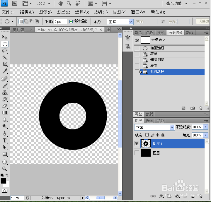The height and width of the screenshot is (202, 211).
Task: Open the 文件(F) menu
Action: (x=8, y=12)
